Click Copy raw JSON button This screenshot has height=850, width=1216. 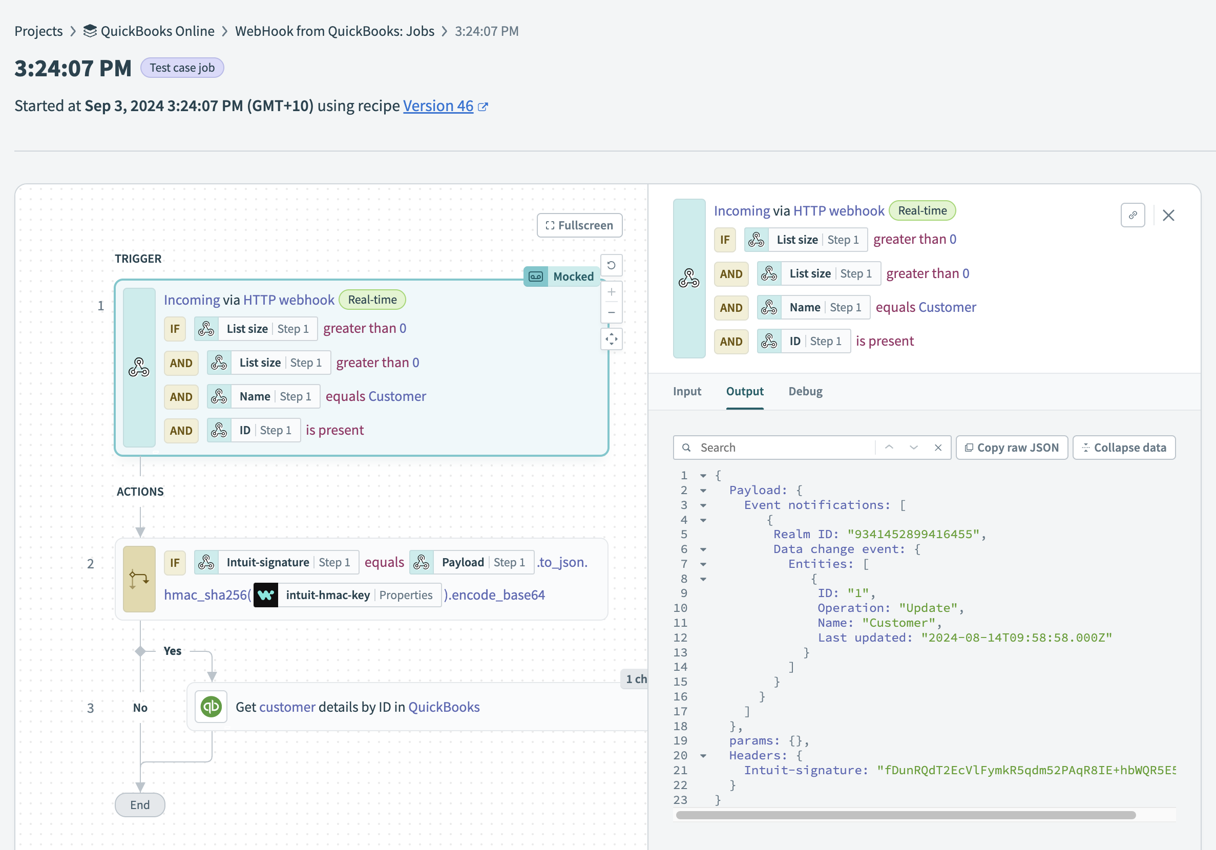point(1012,448)
